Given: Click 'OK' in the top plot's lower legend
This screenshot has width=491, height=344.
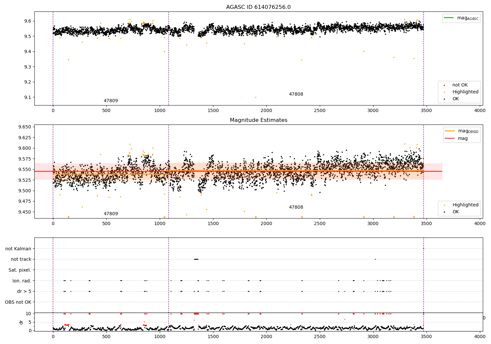Looking at the screenshot, I should tap(456, 99).
